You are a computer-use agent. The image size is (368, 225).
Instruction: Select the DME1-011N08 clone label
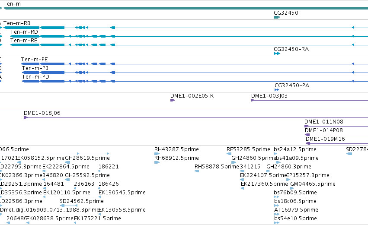click(323, 122)
